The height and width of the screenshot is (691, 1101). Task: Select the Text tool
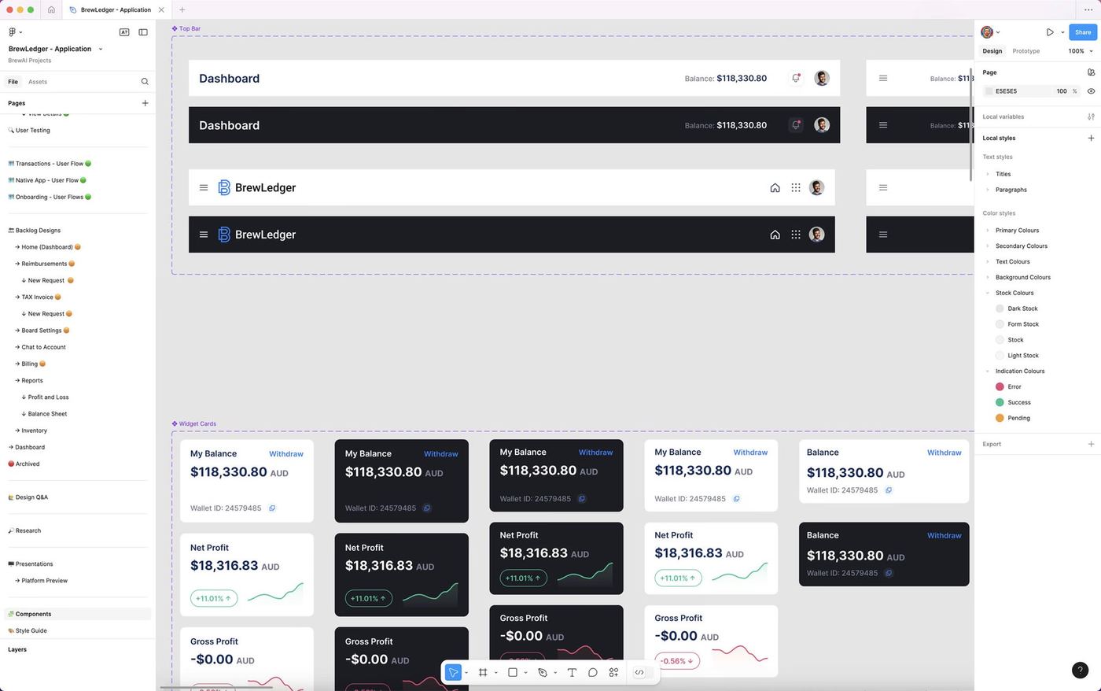pos(572,672)
